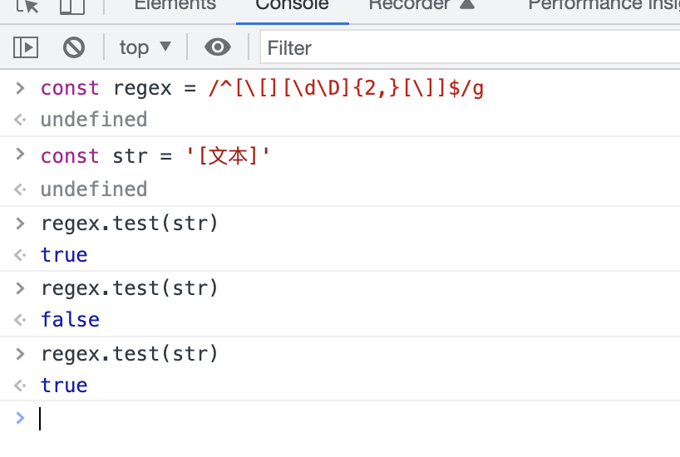This screenshot has height=457, width=680.
Task: Click the const regex input line
Action: coord(261,88)
